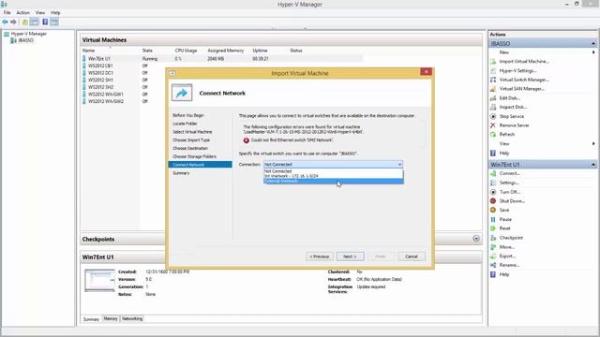Click the toolbar Forward arrow

point(14,22)
